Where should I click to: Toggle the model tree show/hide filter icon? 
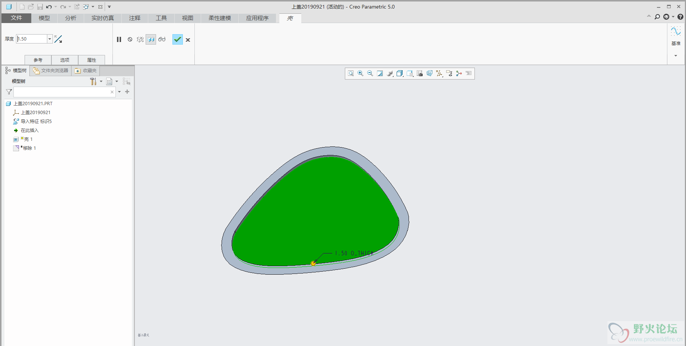(x=127, y=81)
